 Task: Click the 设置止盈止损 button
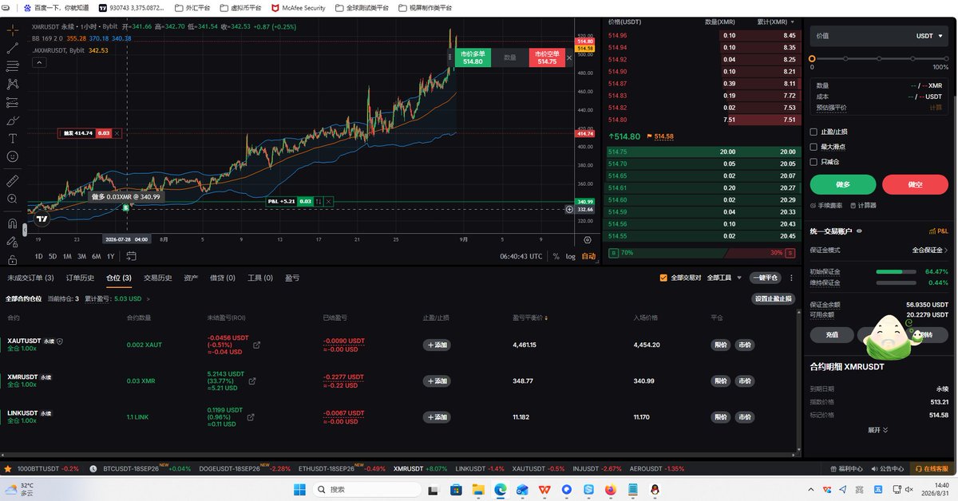point(774,298)
